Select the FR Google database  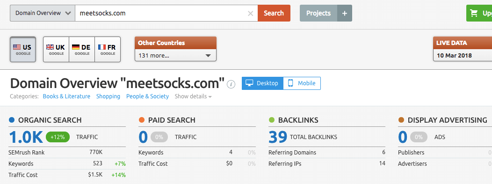[x=108, y=49]
